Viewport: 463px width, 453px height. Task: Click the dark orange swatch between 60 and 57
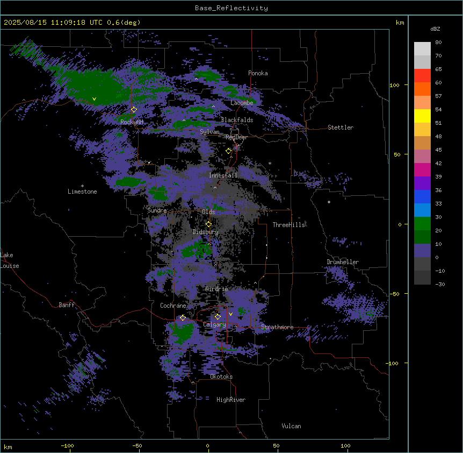tap(422, 89)
